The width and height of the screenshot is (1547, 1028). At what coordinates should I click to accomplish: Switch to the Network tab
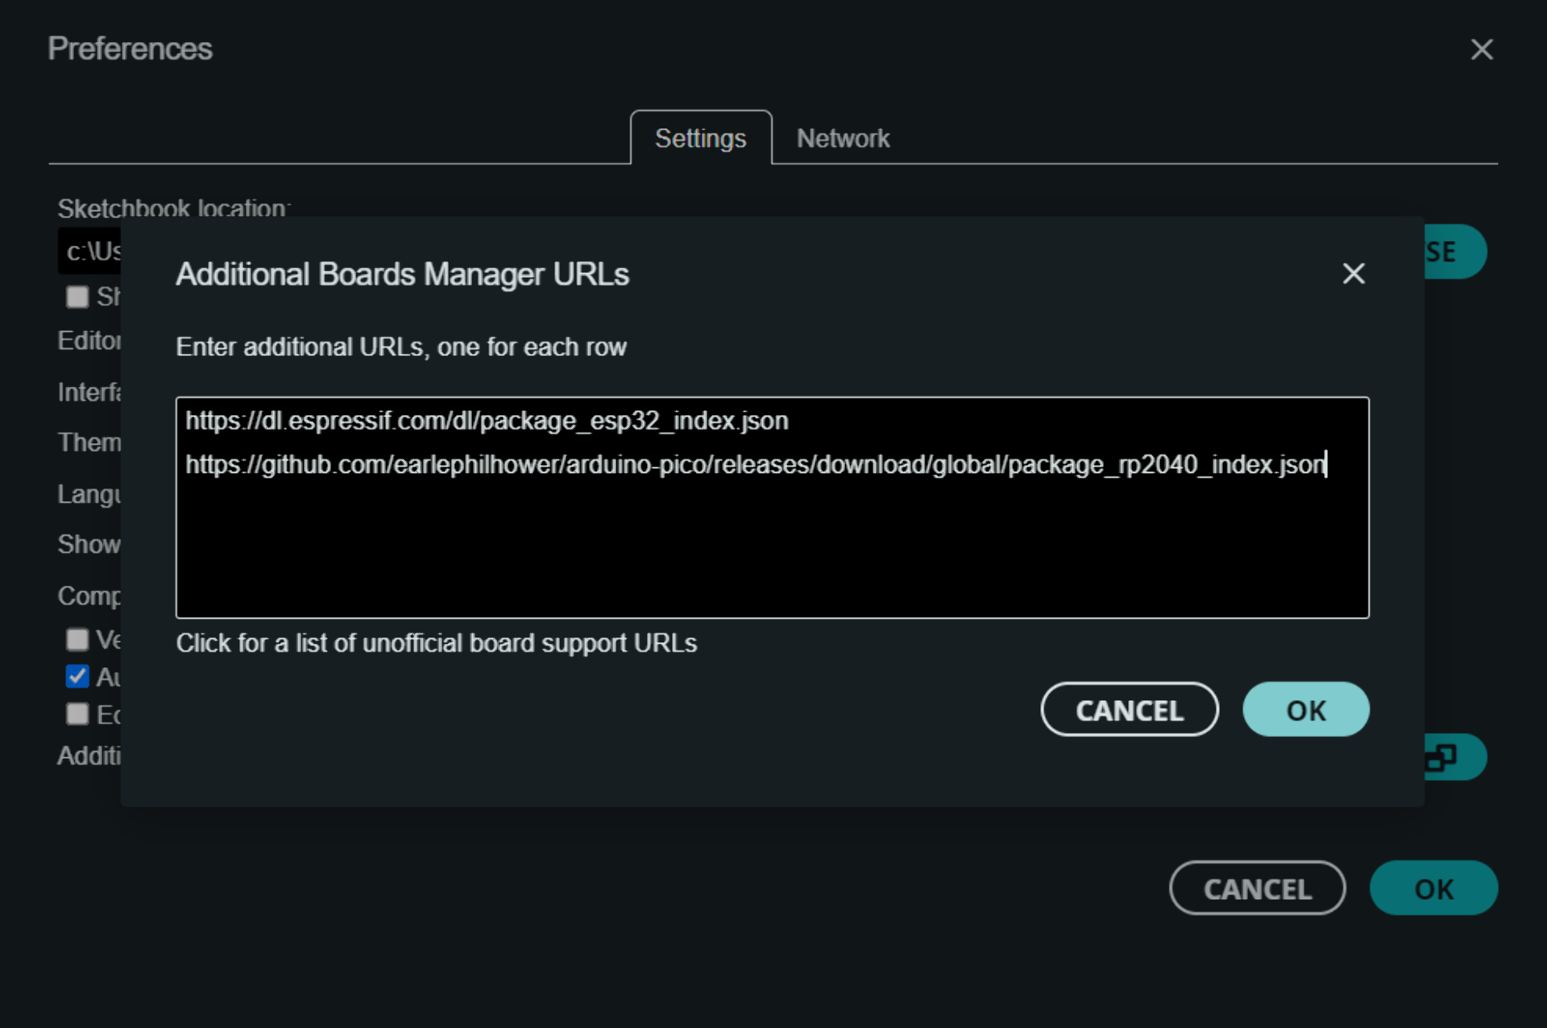(x=843, y=139)
